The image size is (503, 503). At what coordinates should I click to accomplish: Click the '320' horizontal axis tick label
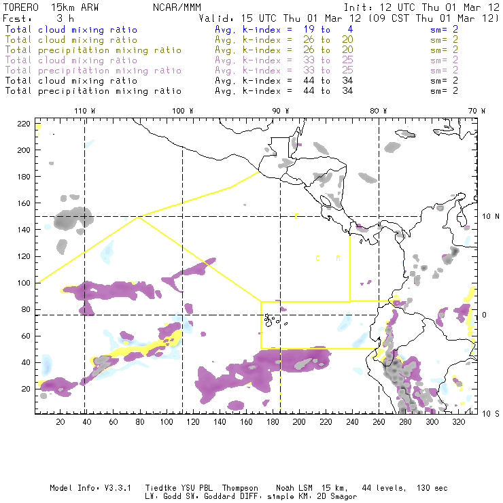click(x=458, y=422)
